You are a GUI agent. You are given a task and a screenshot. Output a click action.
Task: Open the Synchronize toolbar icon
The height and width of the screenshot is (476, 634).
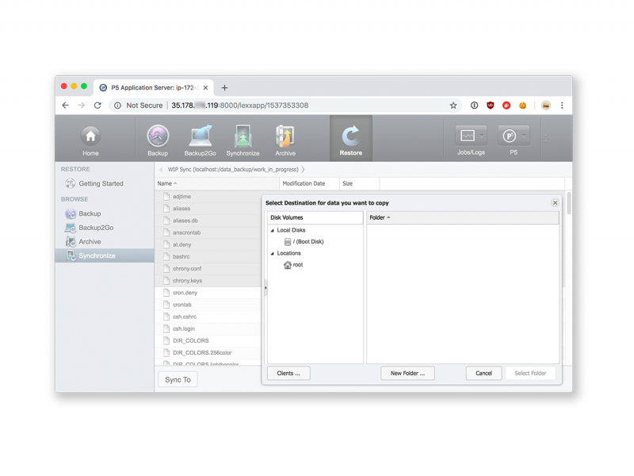(243, 140)
